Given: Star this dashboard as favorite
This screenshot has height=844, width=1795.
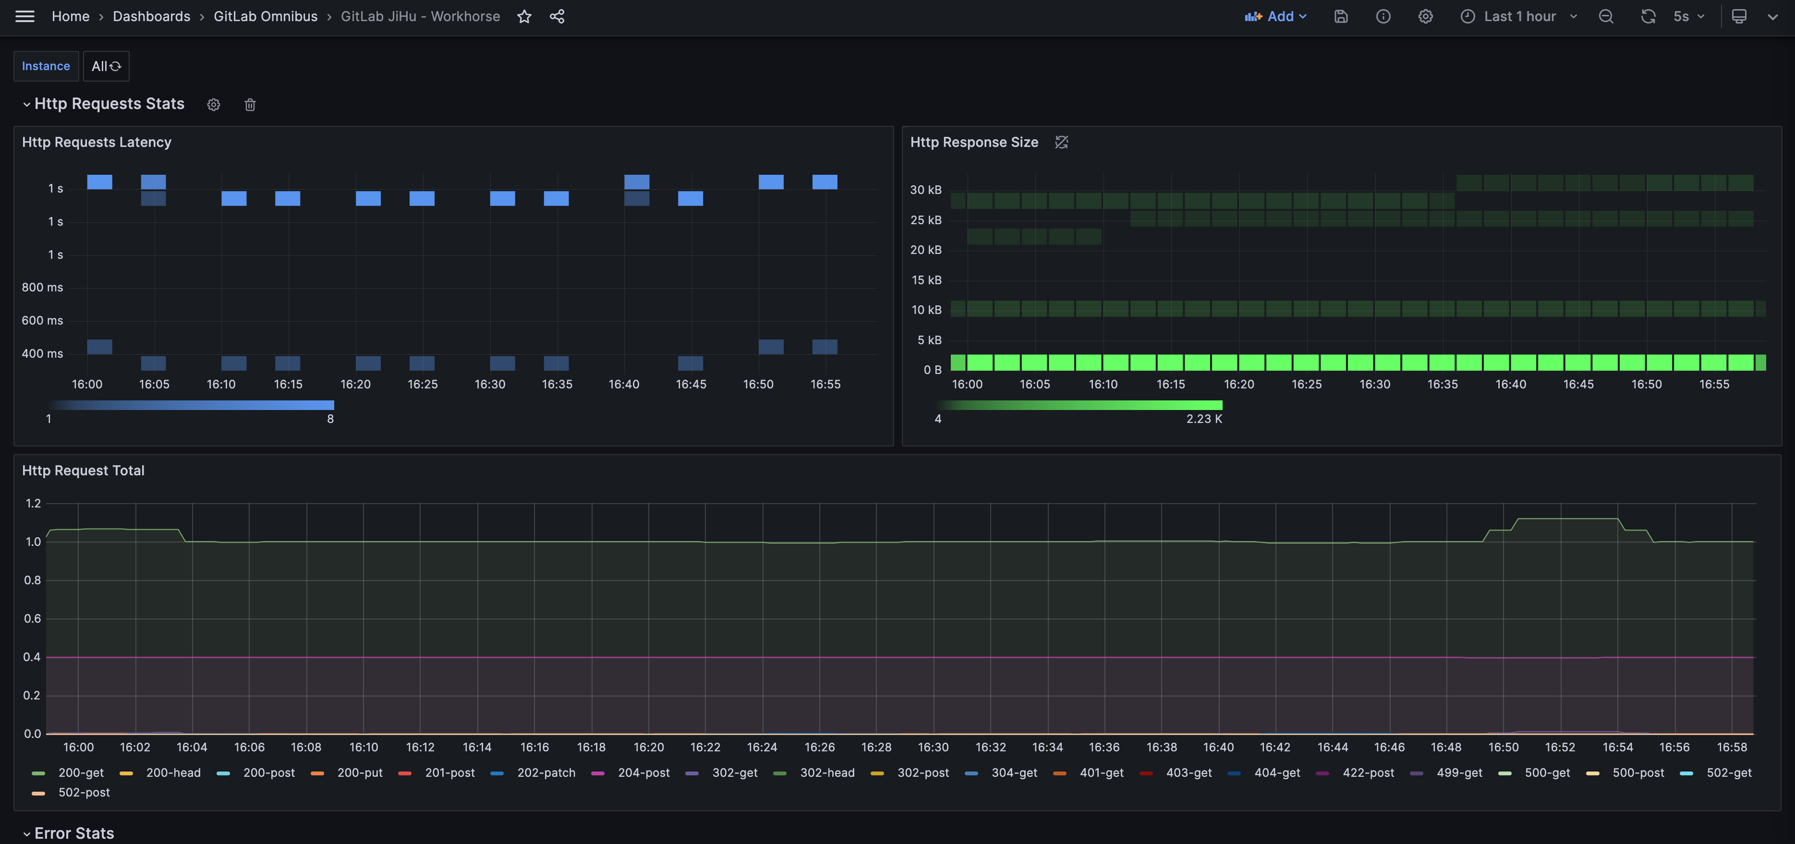Looking at the screenshot, I should click(524, 17).
